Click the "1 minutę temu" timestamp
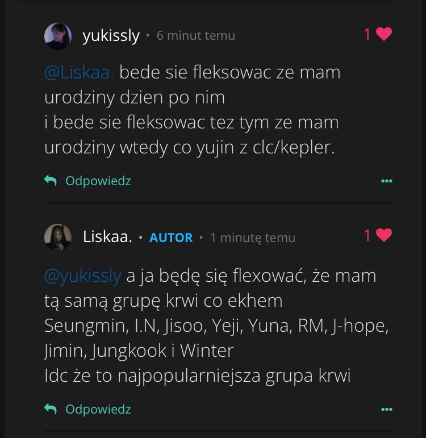Screen dimensions: 426x438 pyautogui.click(x=252, y=237)
